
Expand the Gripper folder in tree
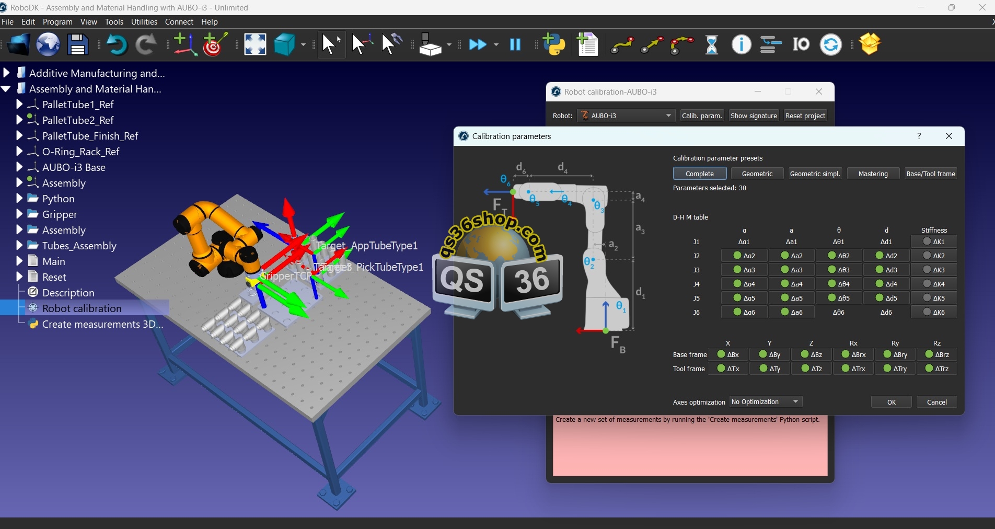click(19, 214)
